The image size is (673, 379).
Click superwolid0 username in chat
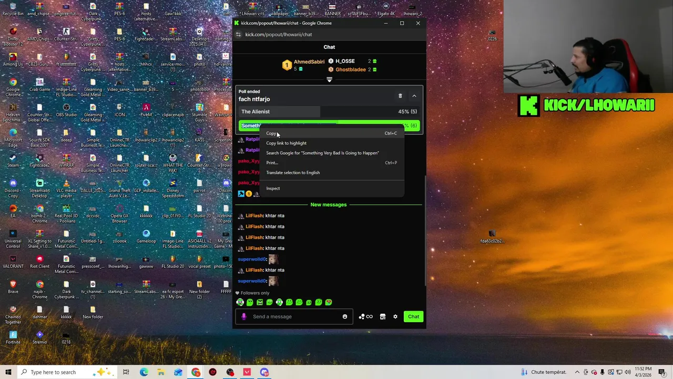point(252,259)
